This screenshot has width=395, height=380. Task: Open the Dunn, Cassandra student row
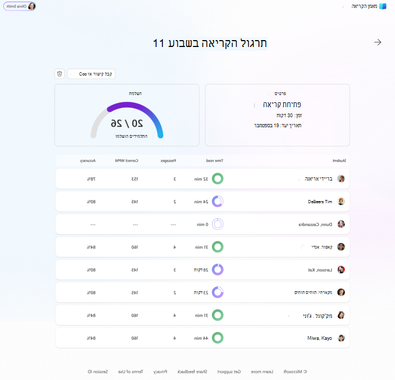point(203,224)
